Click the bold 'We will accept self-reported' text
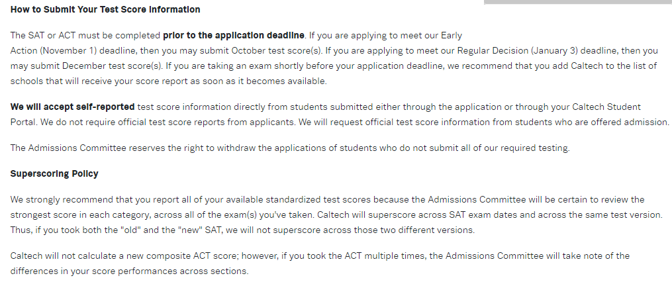 72,107
